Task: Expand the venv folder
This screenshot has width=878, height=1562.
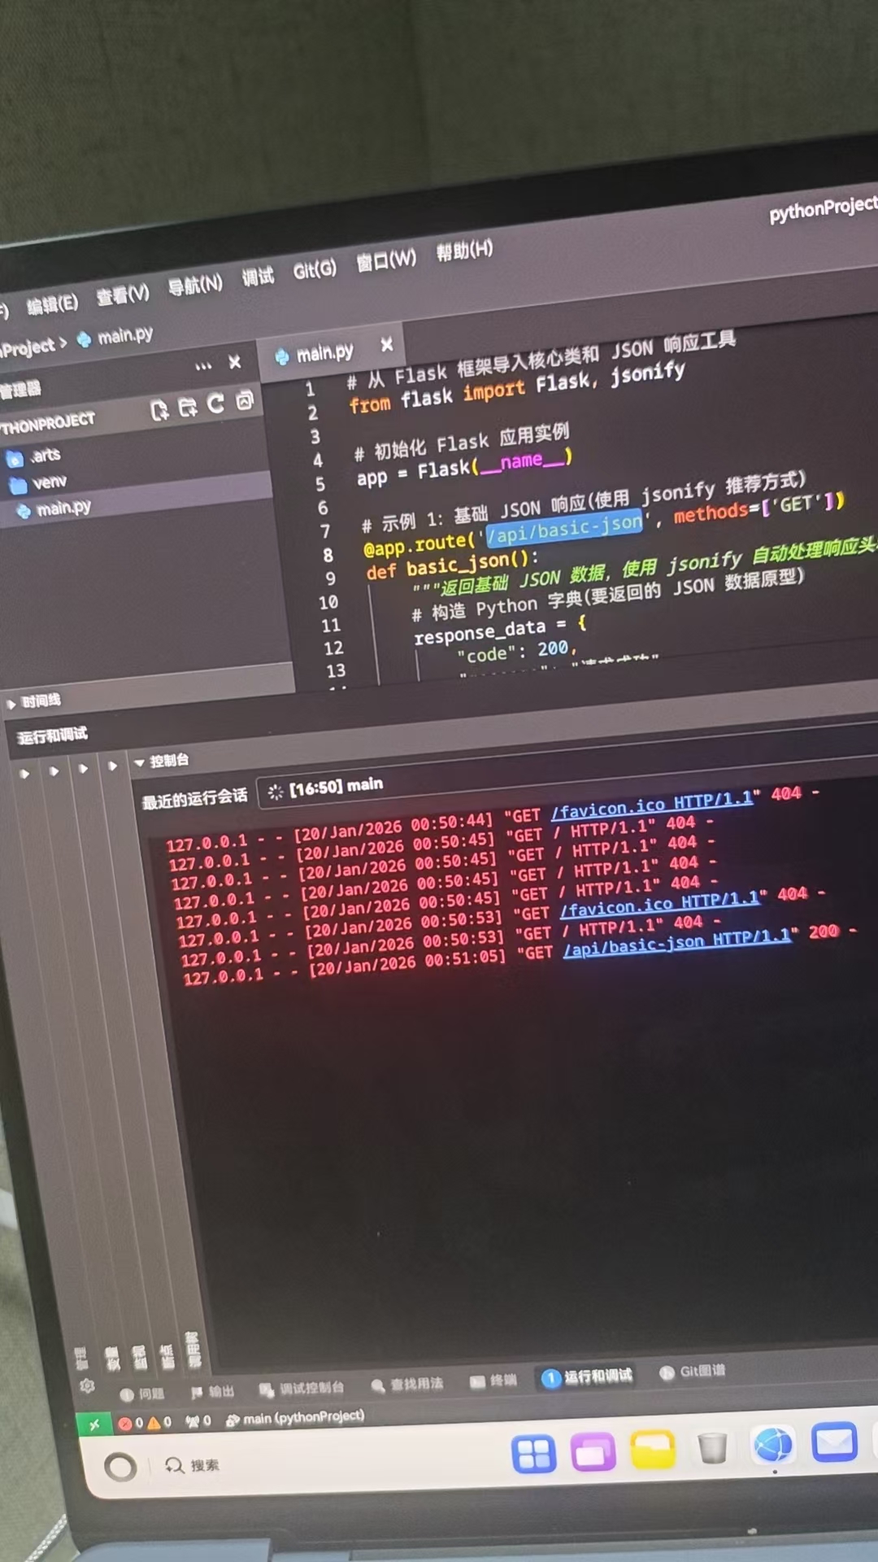Action: tap(38, 483)
